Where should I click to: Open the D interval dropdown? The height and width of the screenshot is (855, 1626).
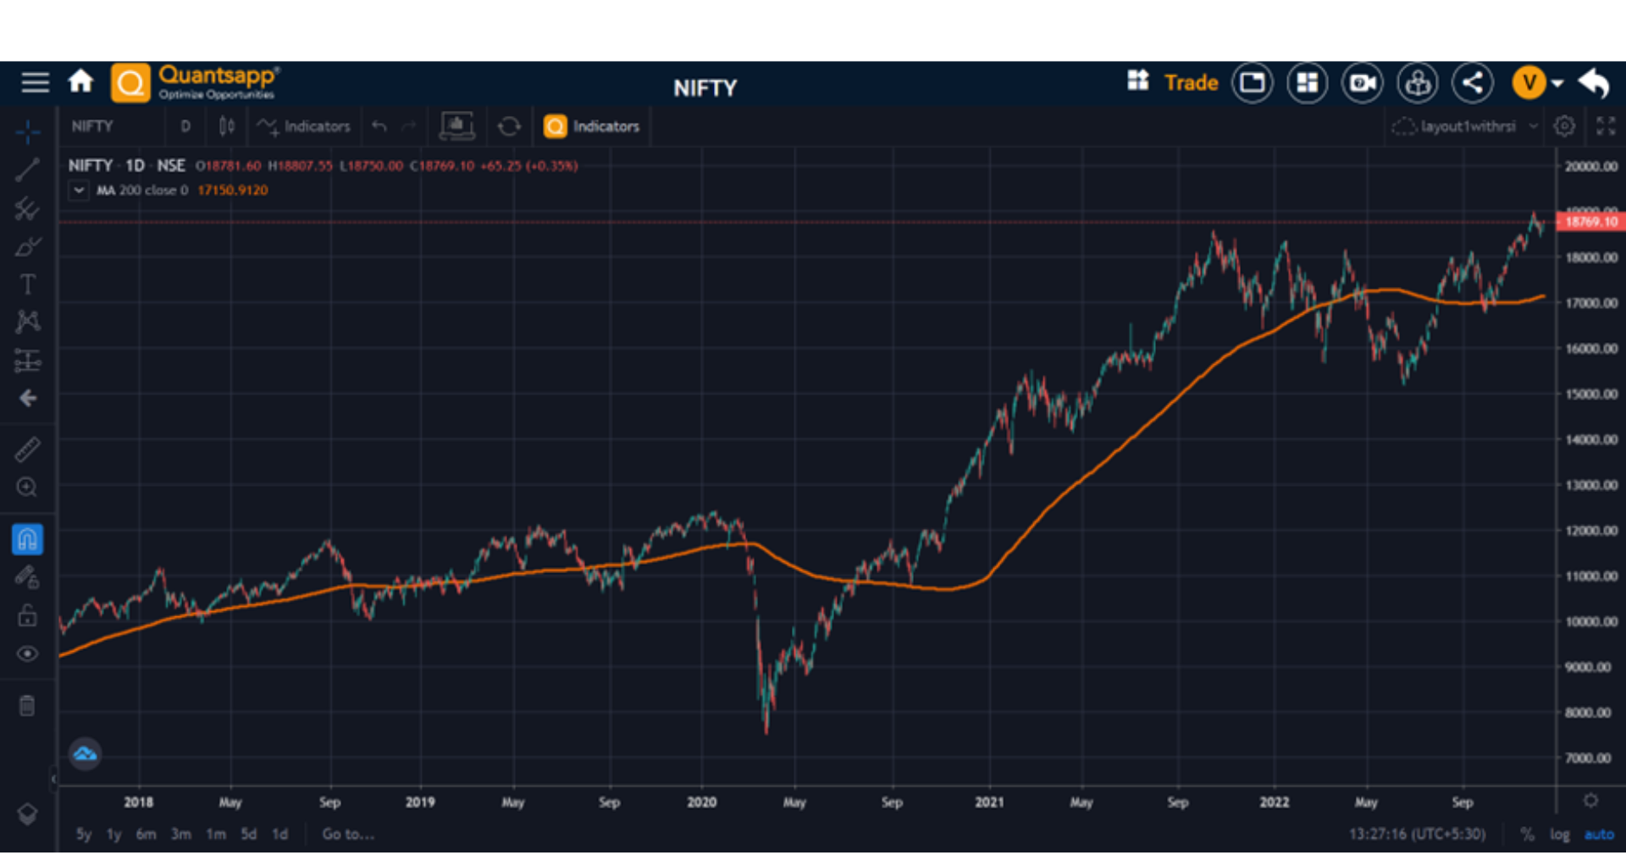[185, 125]
